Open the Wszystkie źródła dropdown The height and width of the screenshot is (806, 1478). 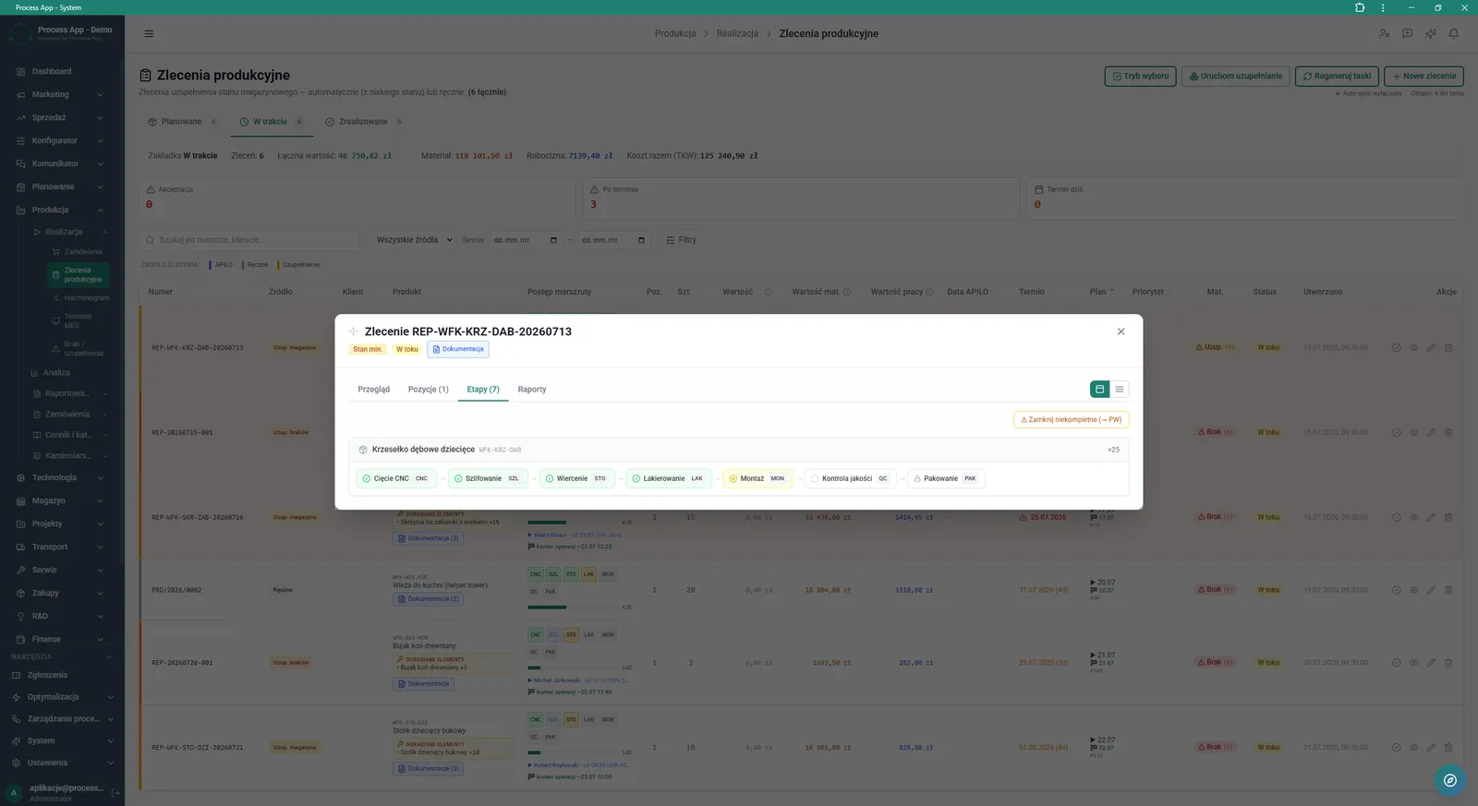413,240
